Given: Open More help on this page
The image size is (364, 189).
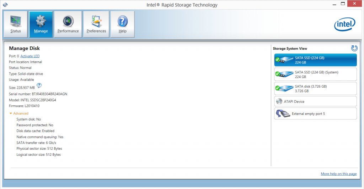Looking at the screenshot, I should [338, 174].
